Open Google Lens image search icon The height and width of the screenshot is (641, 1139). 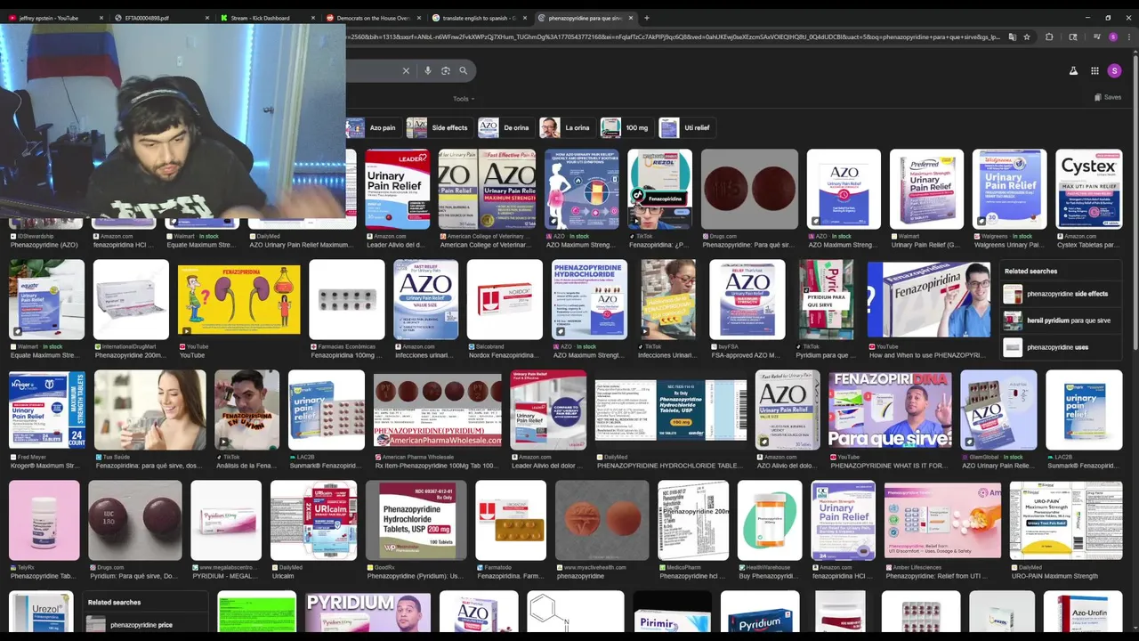tap(445, 70)
